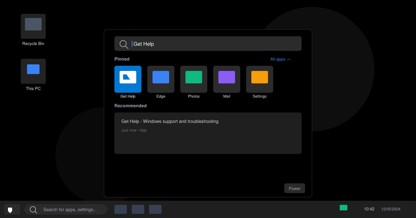Click the magnifier icon in Start menu search
Image resolution: width=416 pixels, height=218 pixels.
[x=124, y=44]
